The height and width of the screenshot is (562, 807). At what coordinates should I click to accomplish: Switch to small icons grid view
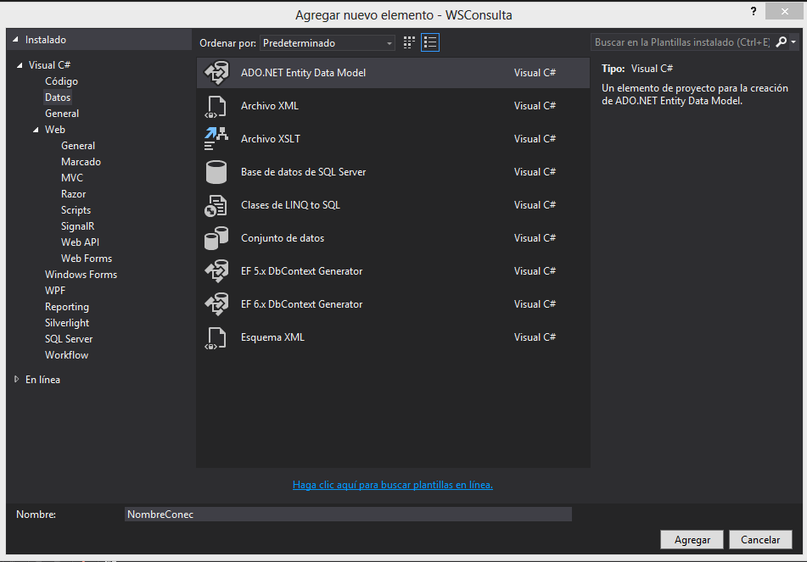tap(409, 42)
